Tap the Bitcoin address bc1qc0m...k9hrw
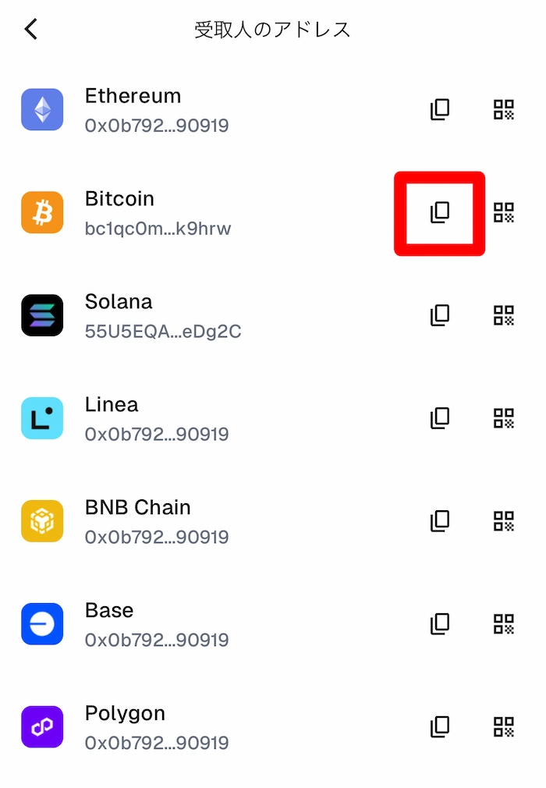Image resolution: width=546 pixels, height=788 pixels. [158, 229]
